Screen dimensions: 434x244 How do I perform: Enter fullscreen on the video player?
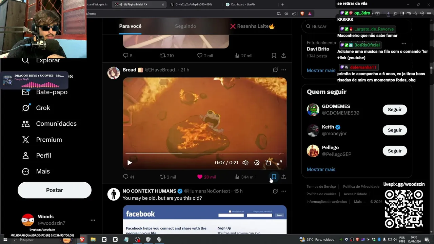(x=280, y=163)
